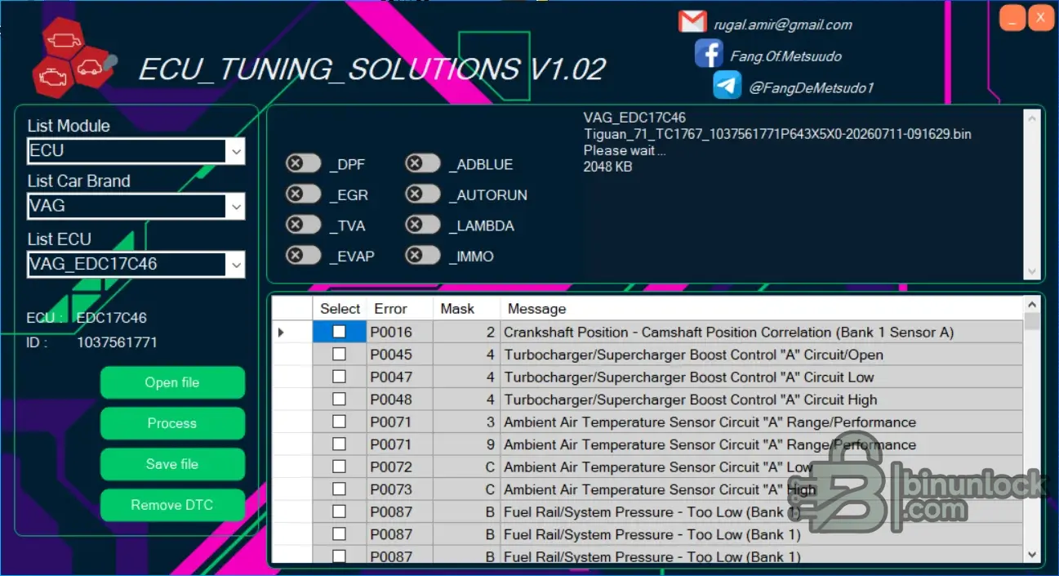Select the P0073 row checkbox

[x=339, y=489]
